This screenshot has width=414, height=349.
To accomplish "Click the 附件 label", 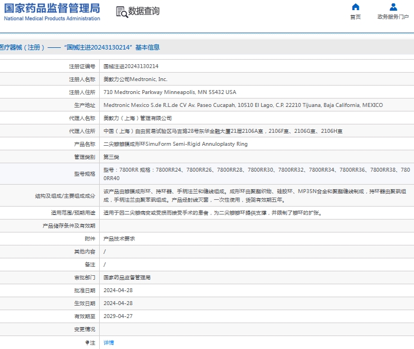I will (90, 239).
